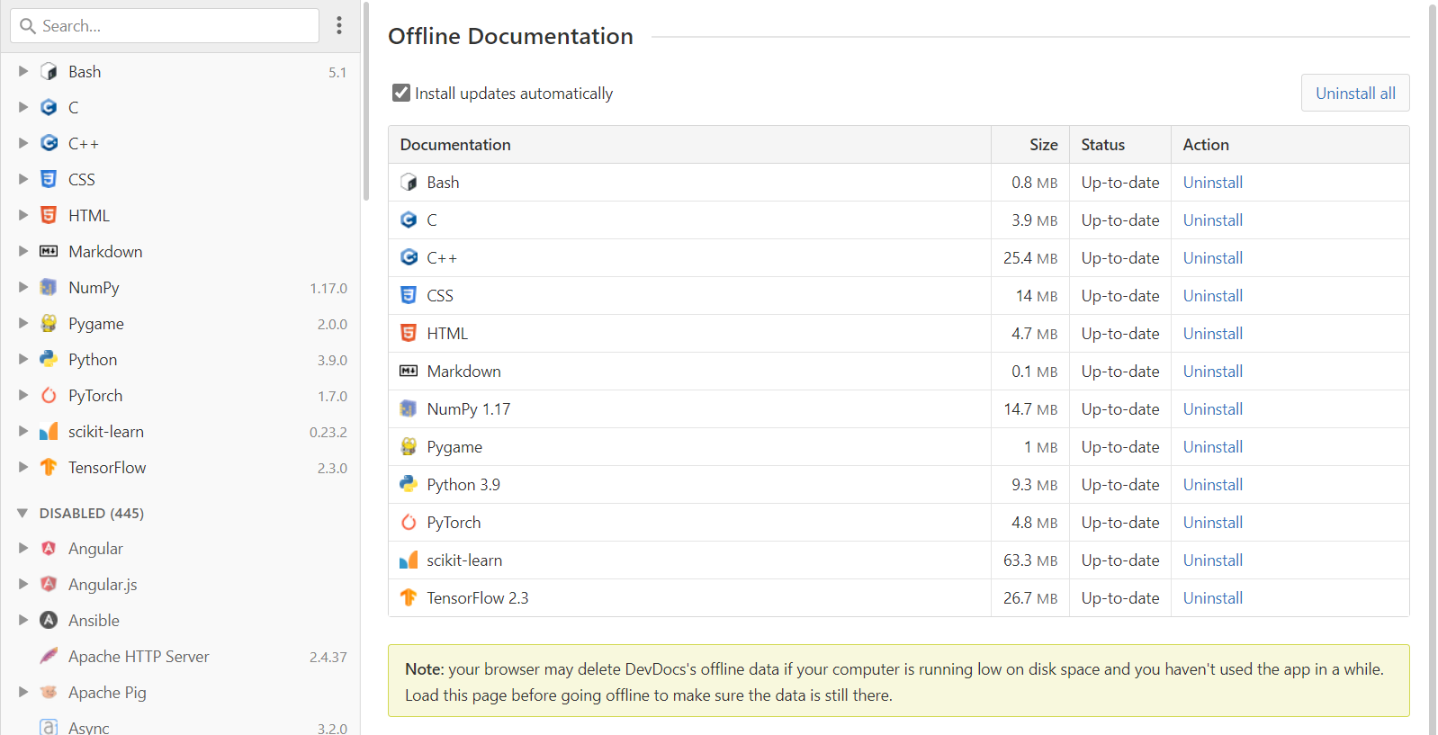1438x735 pixels.
Task: Click the Markdown icon in the sidebar
Action: coord(49,251)
